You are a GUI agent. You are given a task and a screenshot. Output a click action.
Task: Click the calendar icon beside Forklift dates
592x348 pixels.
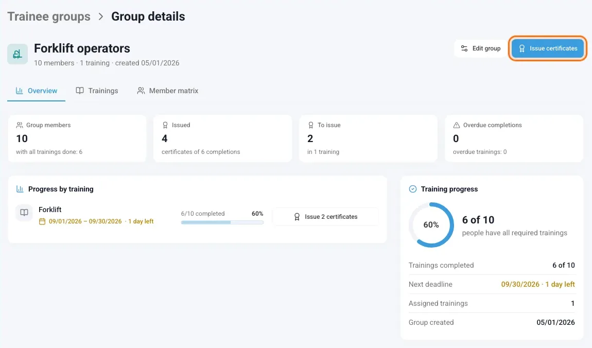(42, 221)
